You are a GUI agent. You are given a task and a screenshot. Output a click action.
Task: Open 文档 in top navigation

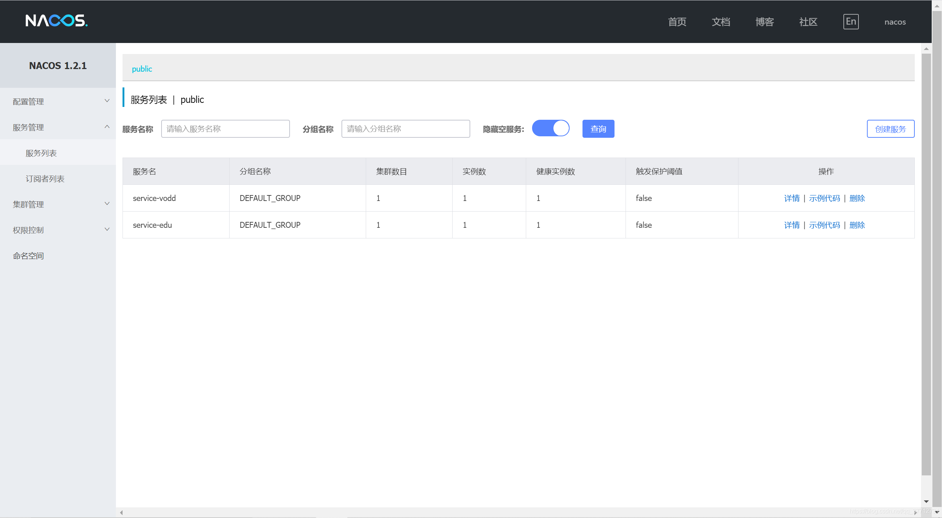(721, 22)
